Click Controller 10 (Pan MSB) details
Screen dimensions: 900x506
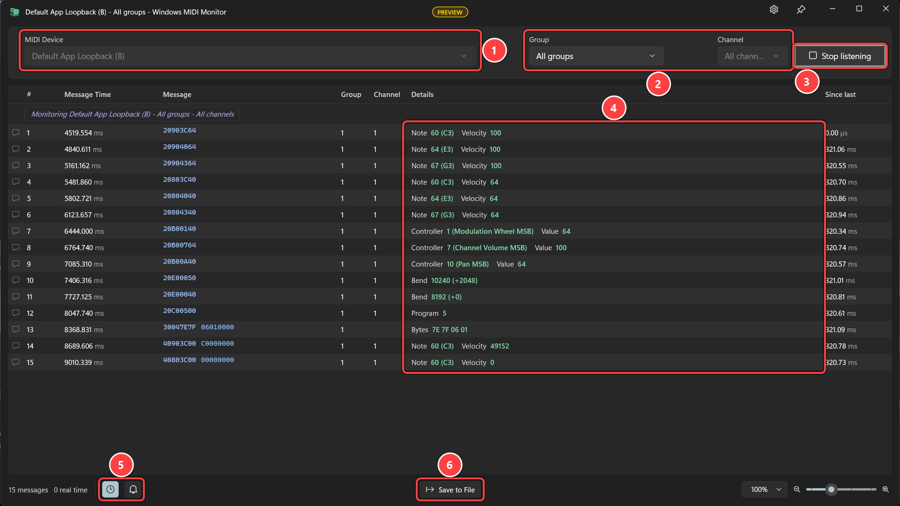(468, 264)
